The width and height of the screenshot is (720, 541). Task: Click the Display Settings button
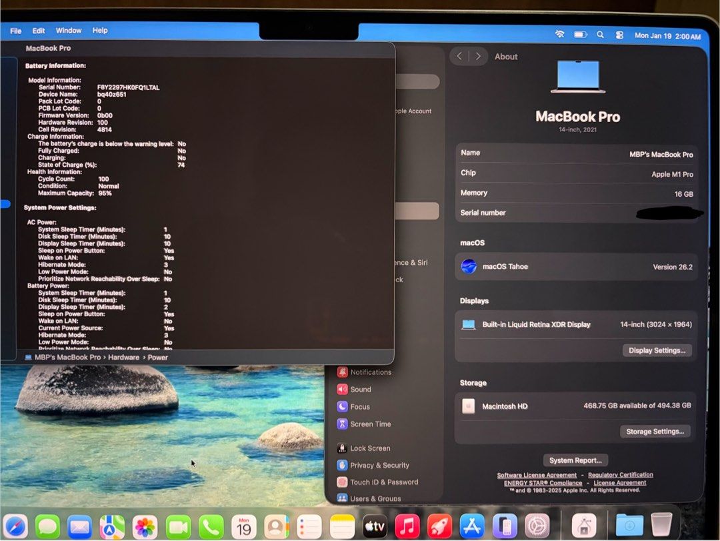(x=657, y=350)
